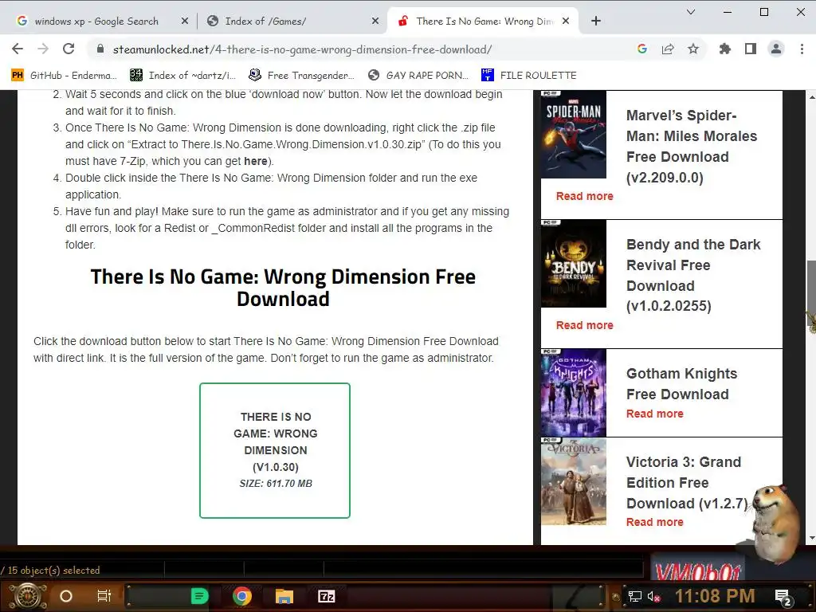
Task: Click the address bar URL
Action: [x=302, y=49]
